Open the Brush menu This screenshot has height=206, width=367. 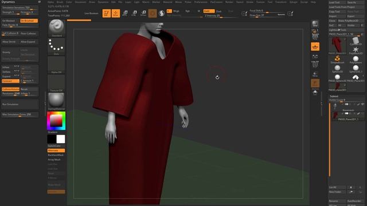coord(60,2)
